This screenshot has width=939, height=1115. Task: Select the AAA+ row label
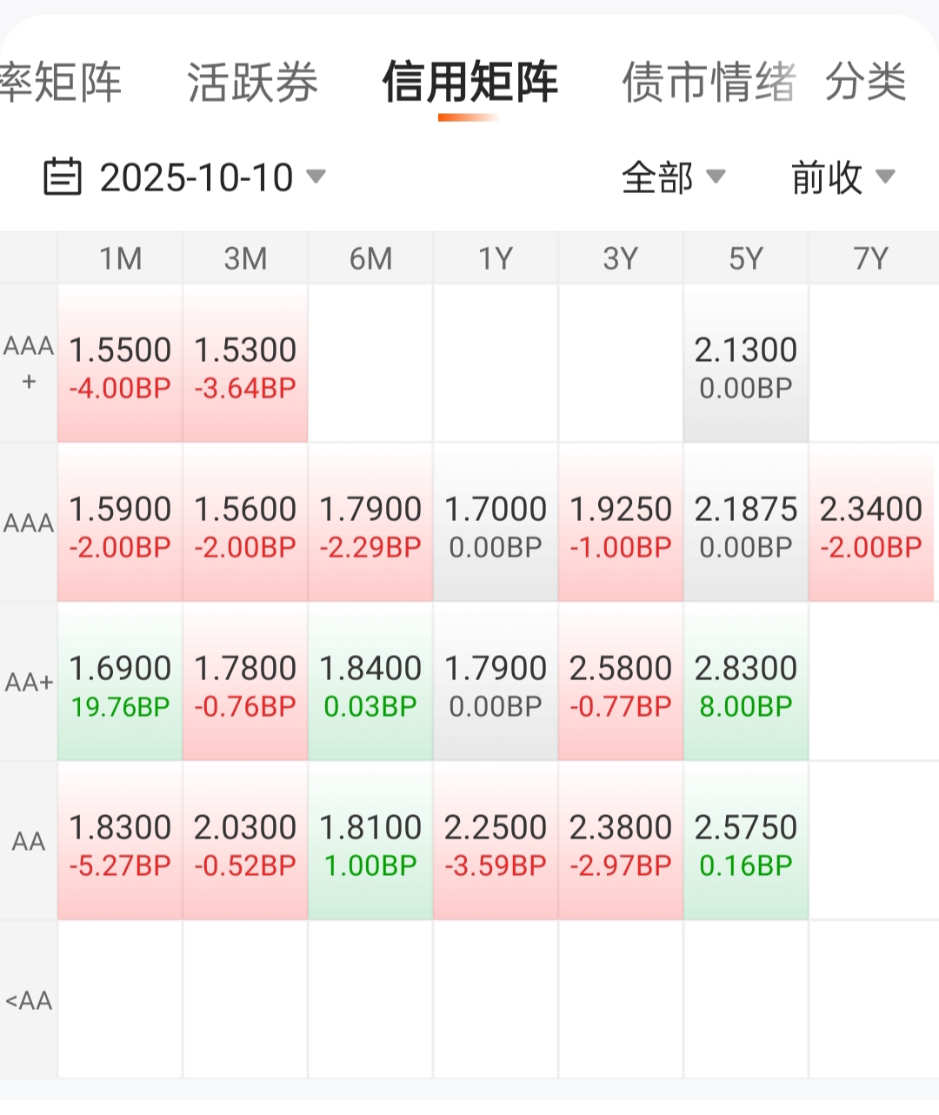[x=29, y=364]
